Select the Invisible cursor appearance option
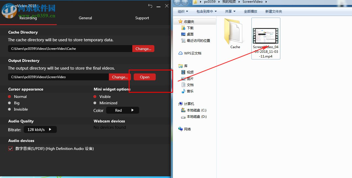 pyautogui.click(x=18, y=109)
